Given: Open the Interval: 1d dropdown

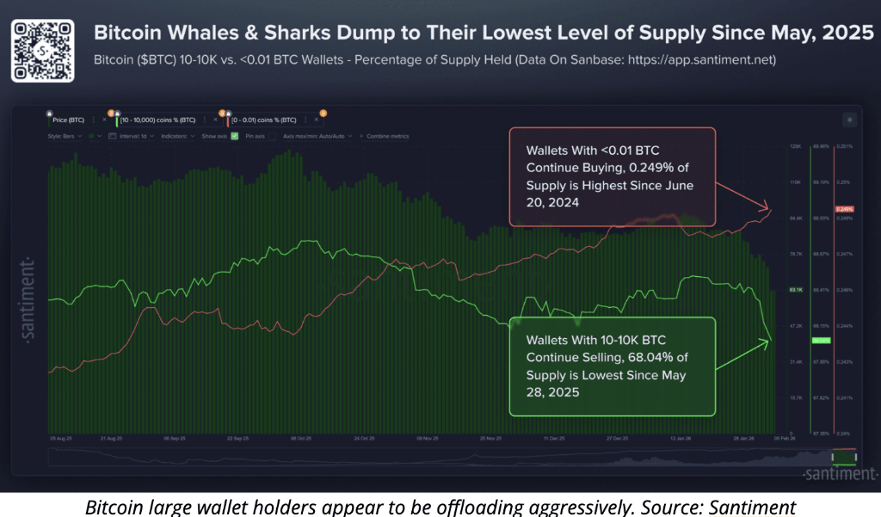Looking at the screenshot, I should pos(133,136).
